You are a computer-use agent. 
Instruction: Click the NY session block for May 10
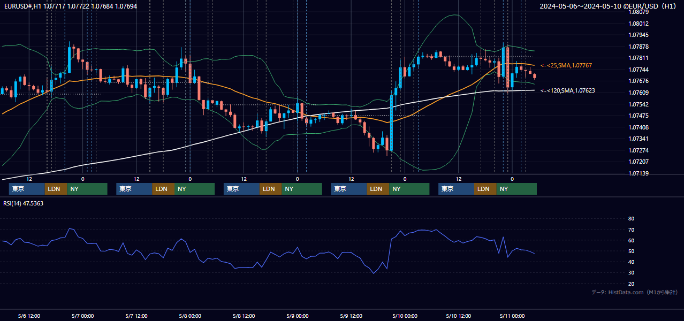(x=516, y=189)
